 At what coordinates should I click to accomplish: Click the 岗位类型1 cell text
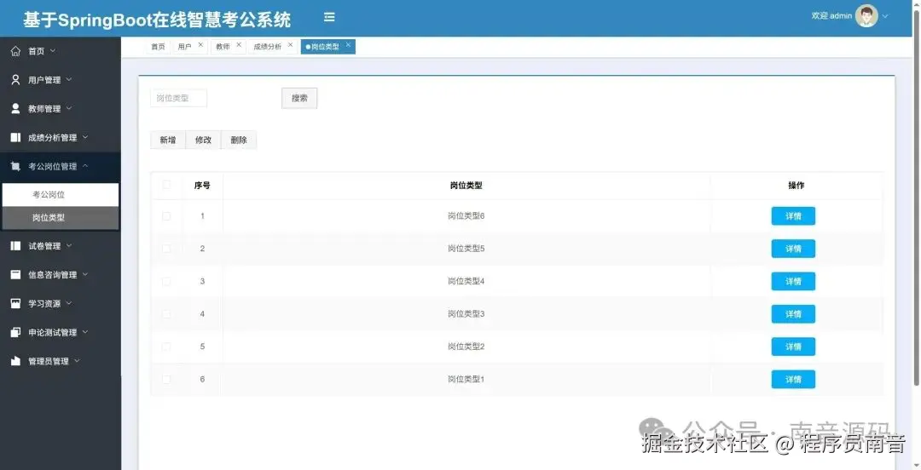pos(466,379)
